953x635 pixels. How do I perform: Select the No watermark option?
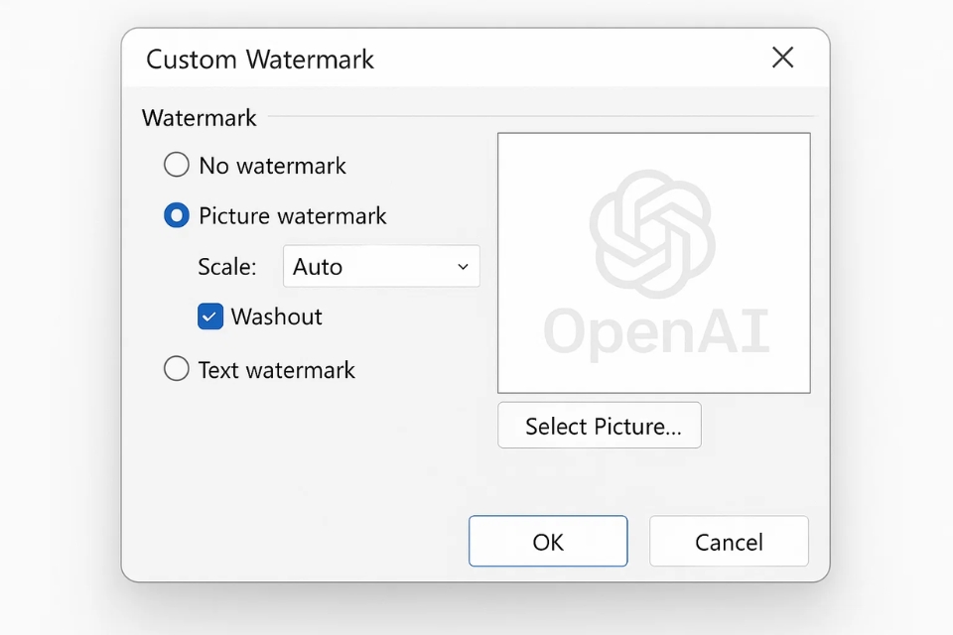(253, 165)
